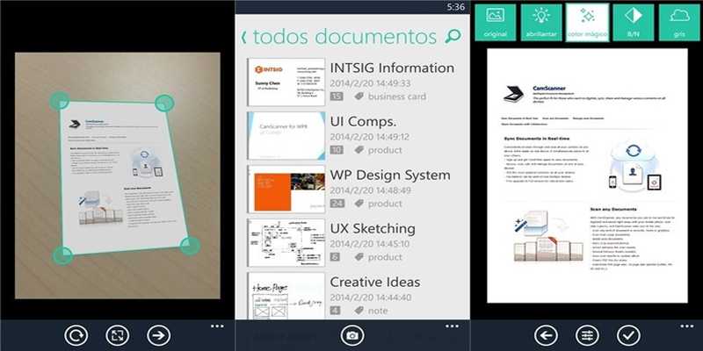Open more dots menu in enhance screen
Viewport: 703px width, 351px height.
(x=687, y=326)
